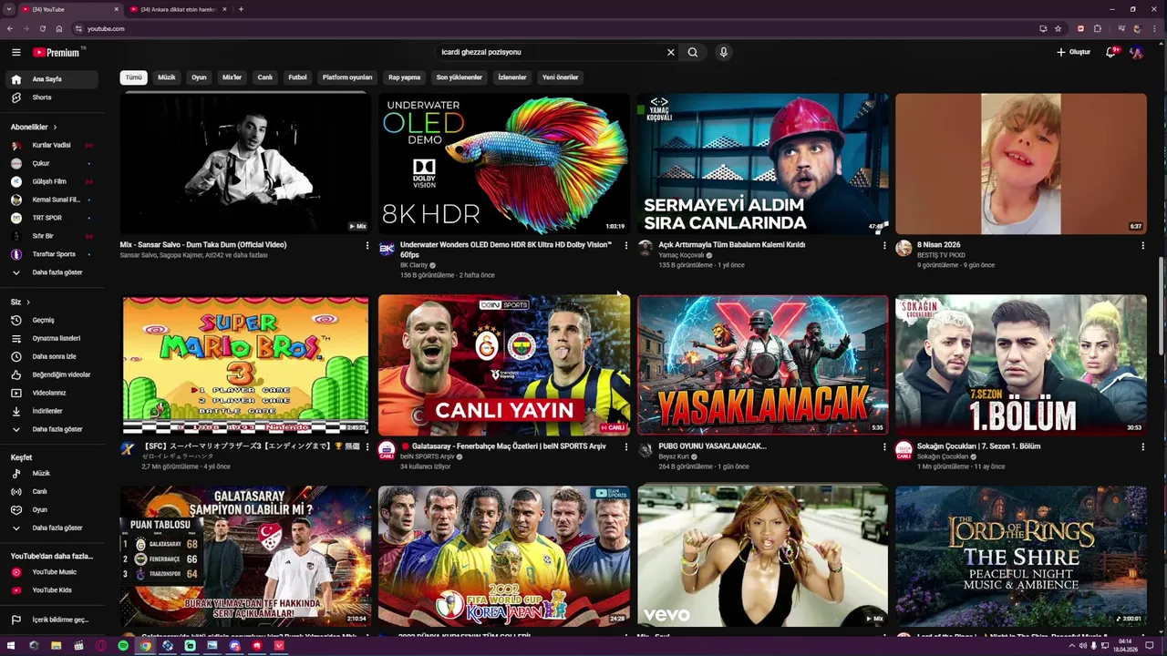The height and width of the screenshot is (656, 1167).
Task: Open PUBG Yasaklanacak video thumbnail
Action: (x=762, y=364)
